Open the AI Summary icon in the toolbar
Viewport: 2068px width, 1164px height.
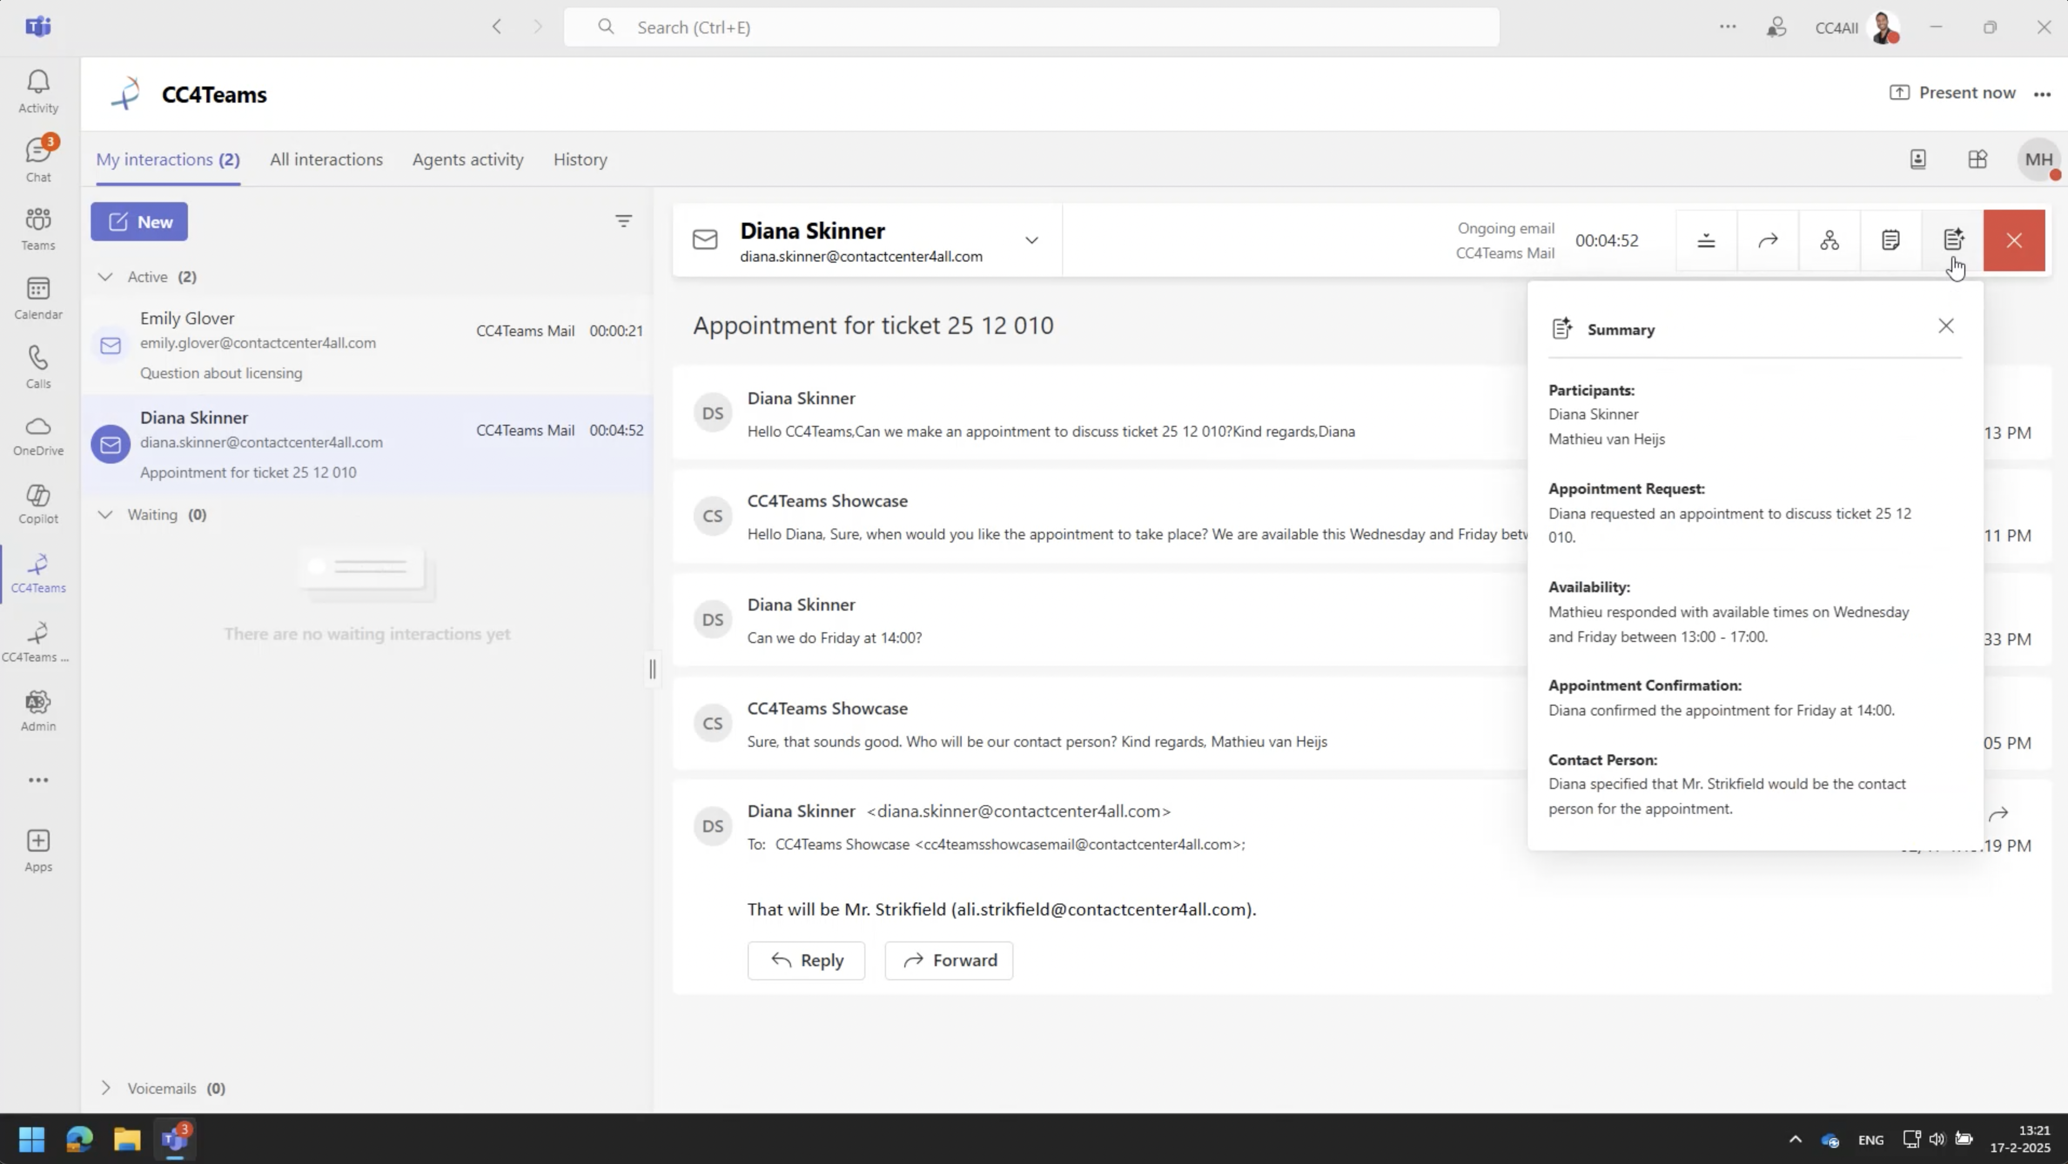[x=1952, y=240]
